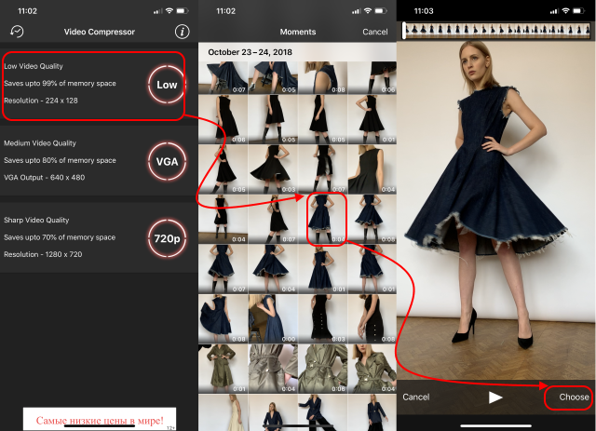Tap 'Medium Video Quality' label
The height and width of the screenshot is (431, 596).
pyautogui.click(x=40, y=143)
